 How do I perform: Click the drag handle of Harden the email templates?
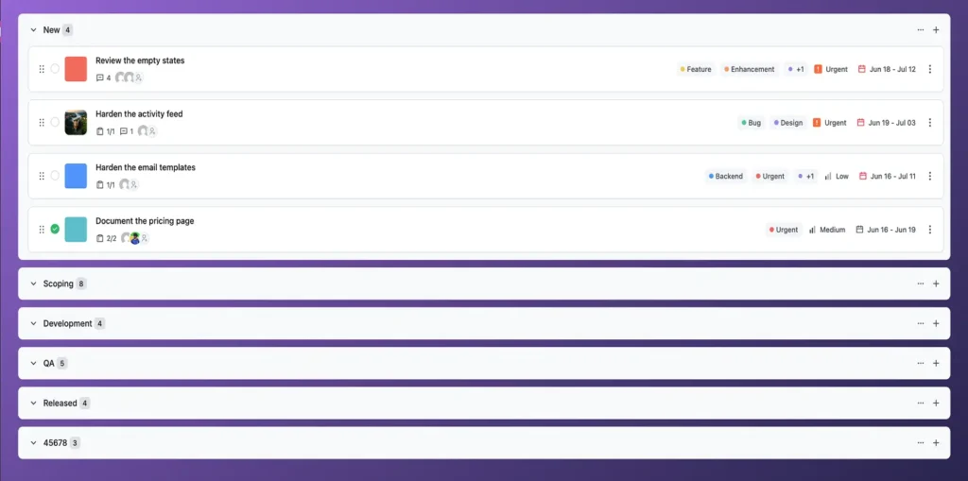point(42,176)
